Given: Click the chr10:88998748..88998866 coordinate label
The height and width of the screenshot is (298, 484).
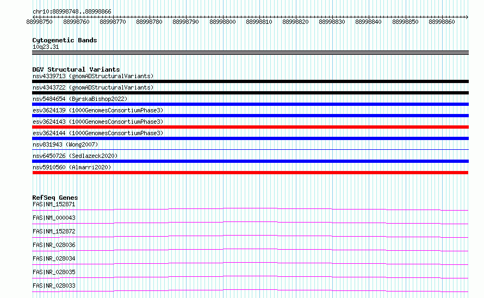Looking at the screenshot, I should click(x=72, y=11).
